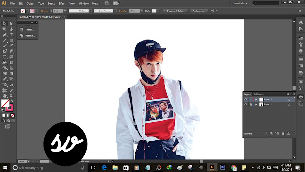Viewport: 305px width, 172px height.
Task: Click the Fill color swatch in toolbar
Action: (x=5, y=103)
